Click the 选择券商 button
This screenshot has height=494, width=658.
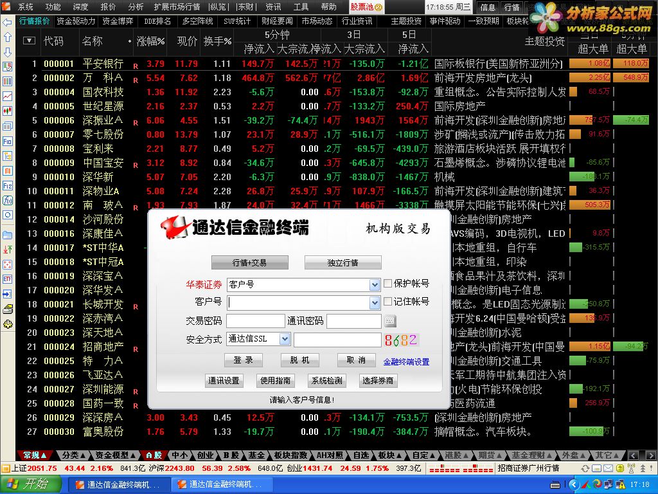(x=378, y=381)
